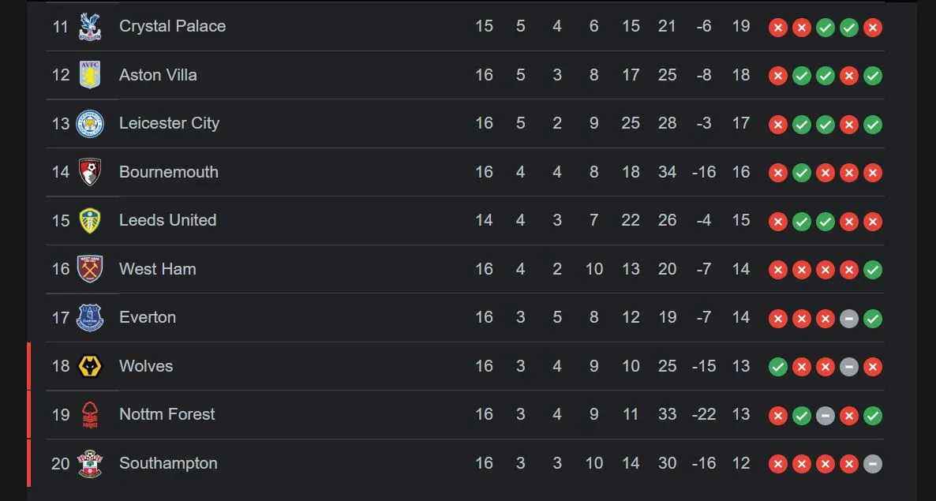Image resolution: width=936 pixels, height=501 pixels.
Task: Click Nottm Forest's grey draw form icon
Action: tap(826, 416)
